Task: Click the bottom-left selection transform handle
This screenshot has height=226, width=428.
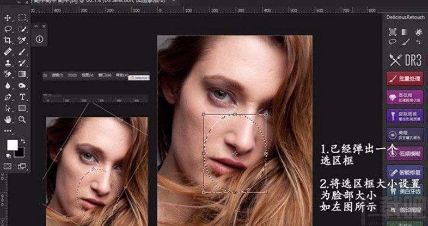Action: 203,192
